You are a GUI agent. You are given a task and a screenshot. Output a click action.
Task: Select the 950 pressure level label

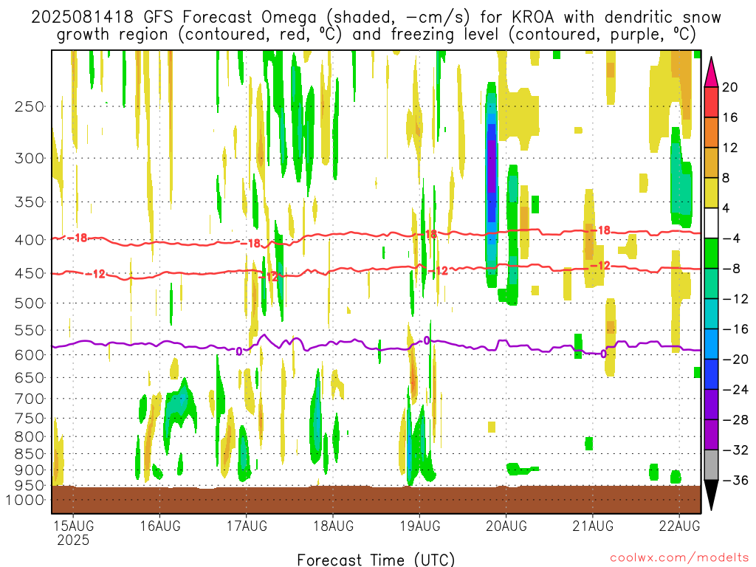[x=30, y=485]
